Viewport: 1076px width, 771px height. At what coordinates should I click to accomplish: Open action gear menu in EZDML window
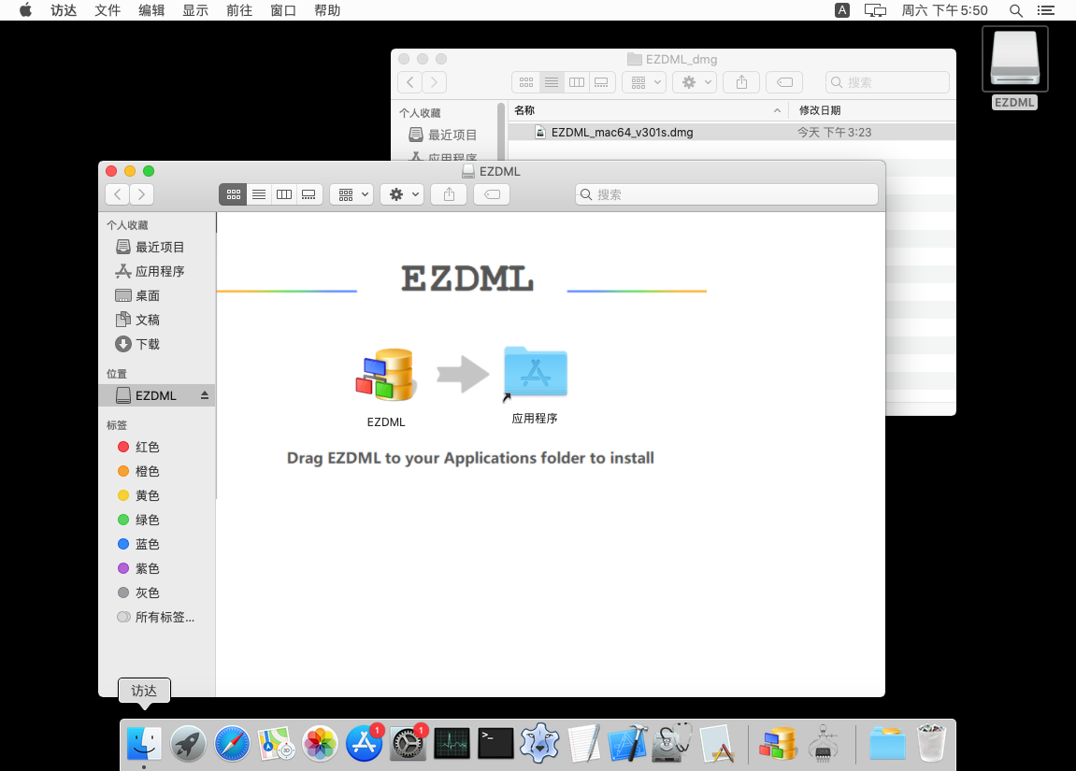[403, 194]
